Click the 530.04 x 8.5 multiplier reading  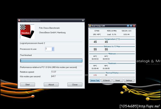126,31
